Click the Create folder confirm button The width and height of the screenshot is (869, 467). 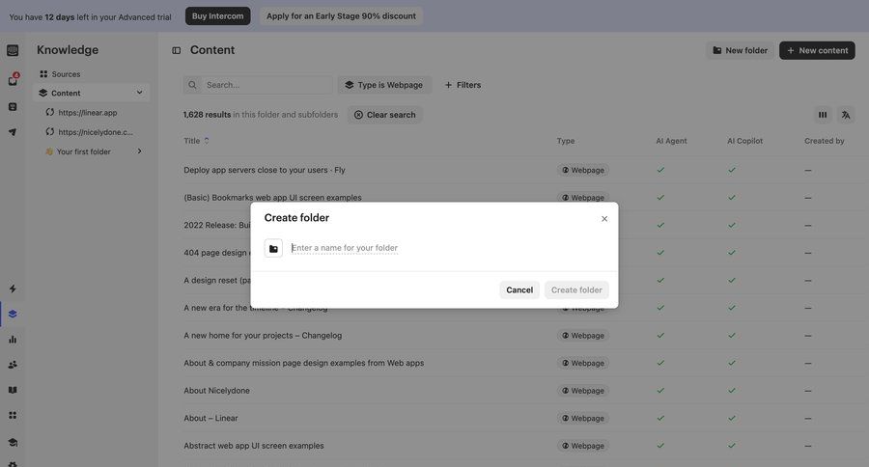click(576, 289)
